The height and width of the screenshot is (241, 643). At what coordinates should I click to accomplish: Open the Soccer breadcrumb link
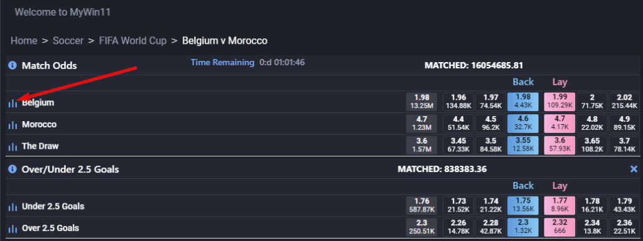(x=68, y=41)
